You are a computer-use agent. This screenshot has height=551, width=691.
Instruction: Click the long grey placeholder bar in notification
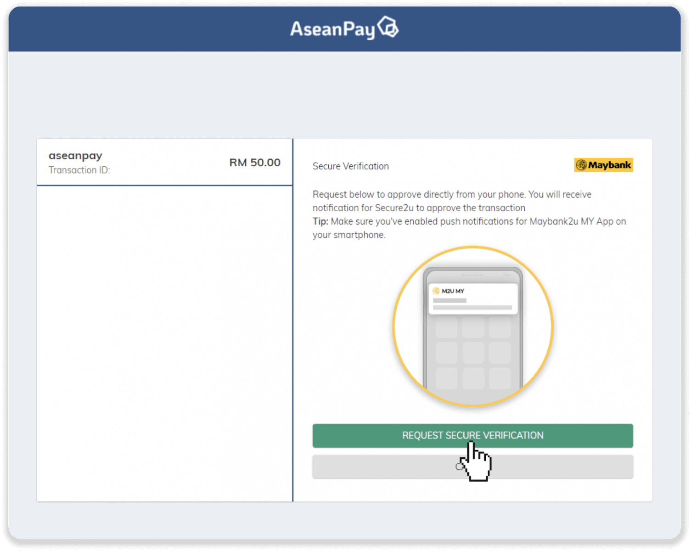[472, 308]
